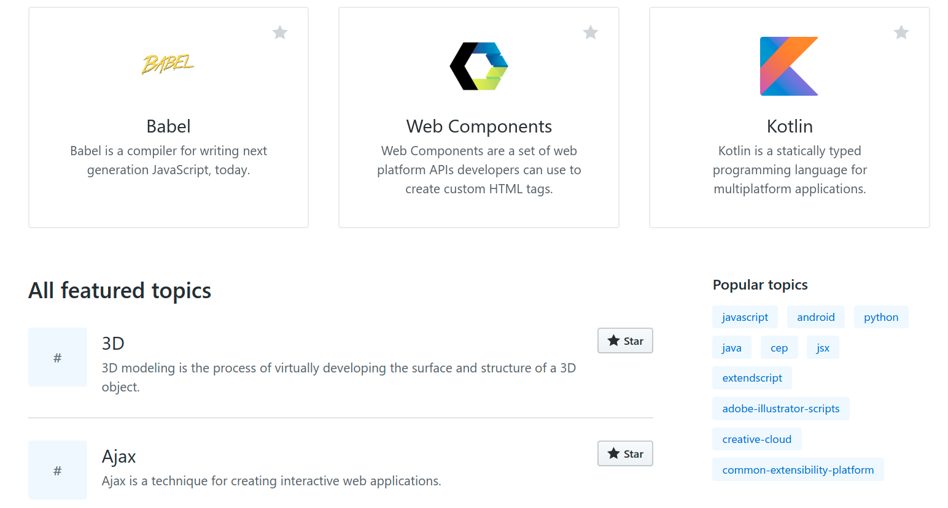Select the python popular topic tag

point(881,317)
